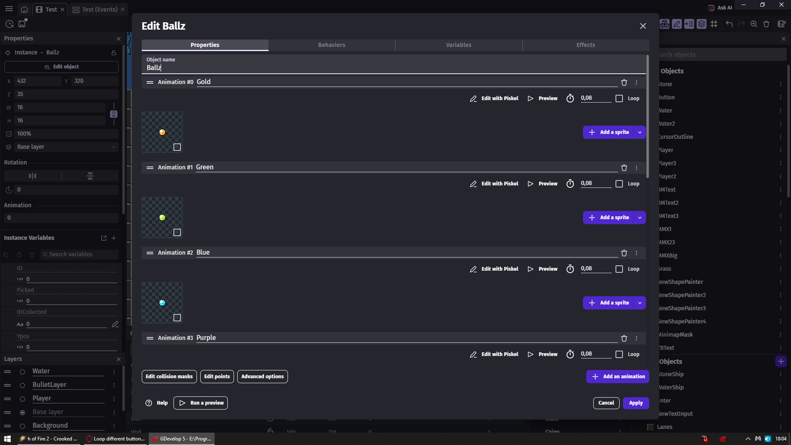Switch to the Behaviors tab
791x445 pixels.
(x=332, y=45)
